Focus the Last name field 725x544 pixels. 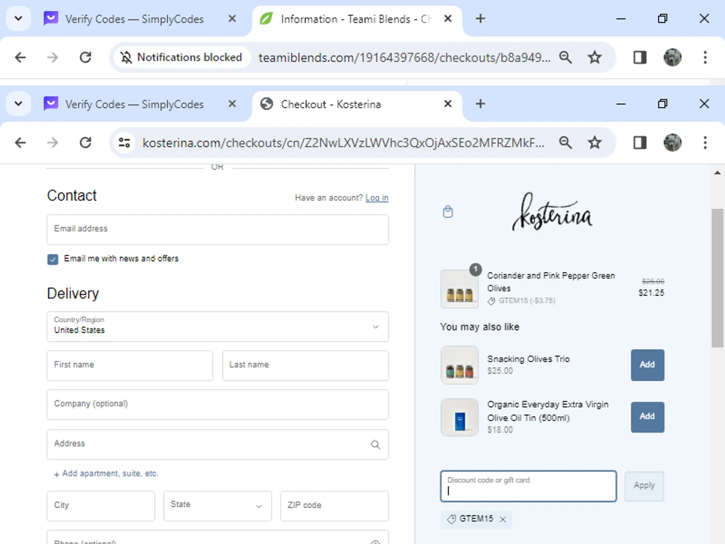tap(305, 365)
